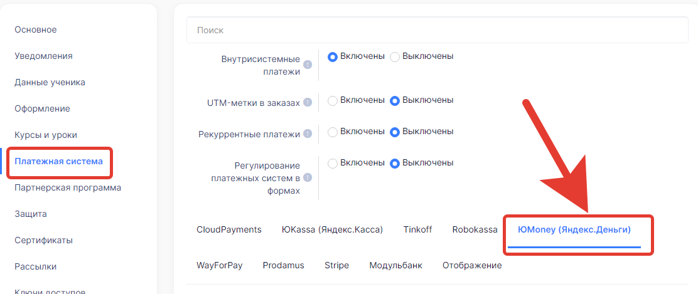Select Включены for Рекуррентные платежи
The image size is (698, 294).
333,132
